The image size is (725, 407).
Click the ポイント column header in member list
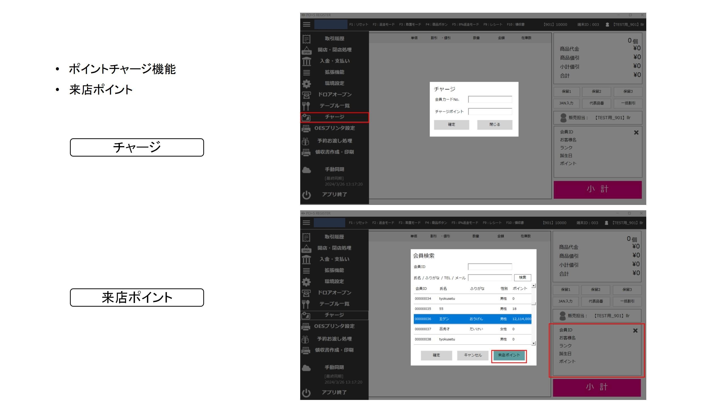pos(520,289)
